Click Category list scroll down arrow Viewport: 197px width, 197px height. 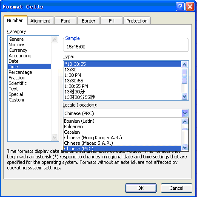[55, 137]
